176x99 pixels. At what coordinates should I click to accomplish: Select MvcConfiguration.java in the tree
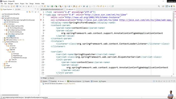16,28
